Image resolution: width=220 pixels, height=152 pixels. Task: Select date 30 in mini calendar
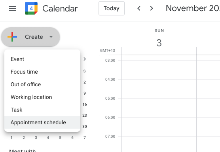tap(85, 126)
